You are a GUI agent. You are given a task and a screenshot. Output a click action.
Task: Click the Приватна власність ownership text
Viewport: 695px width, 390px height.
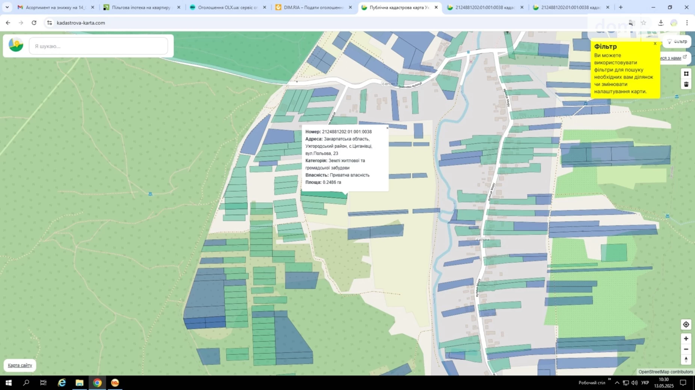[349, 175]
